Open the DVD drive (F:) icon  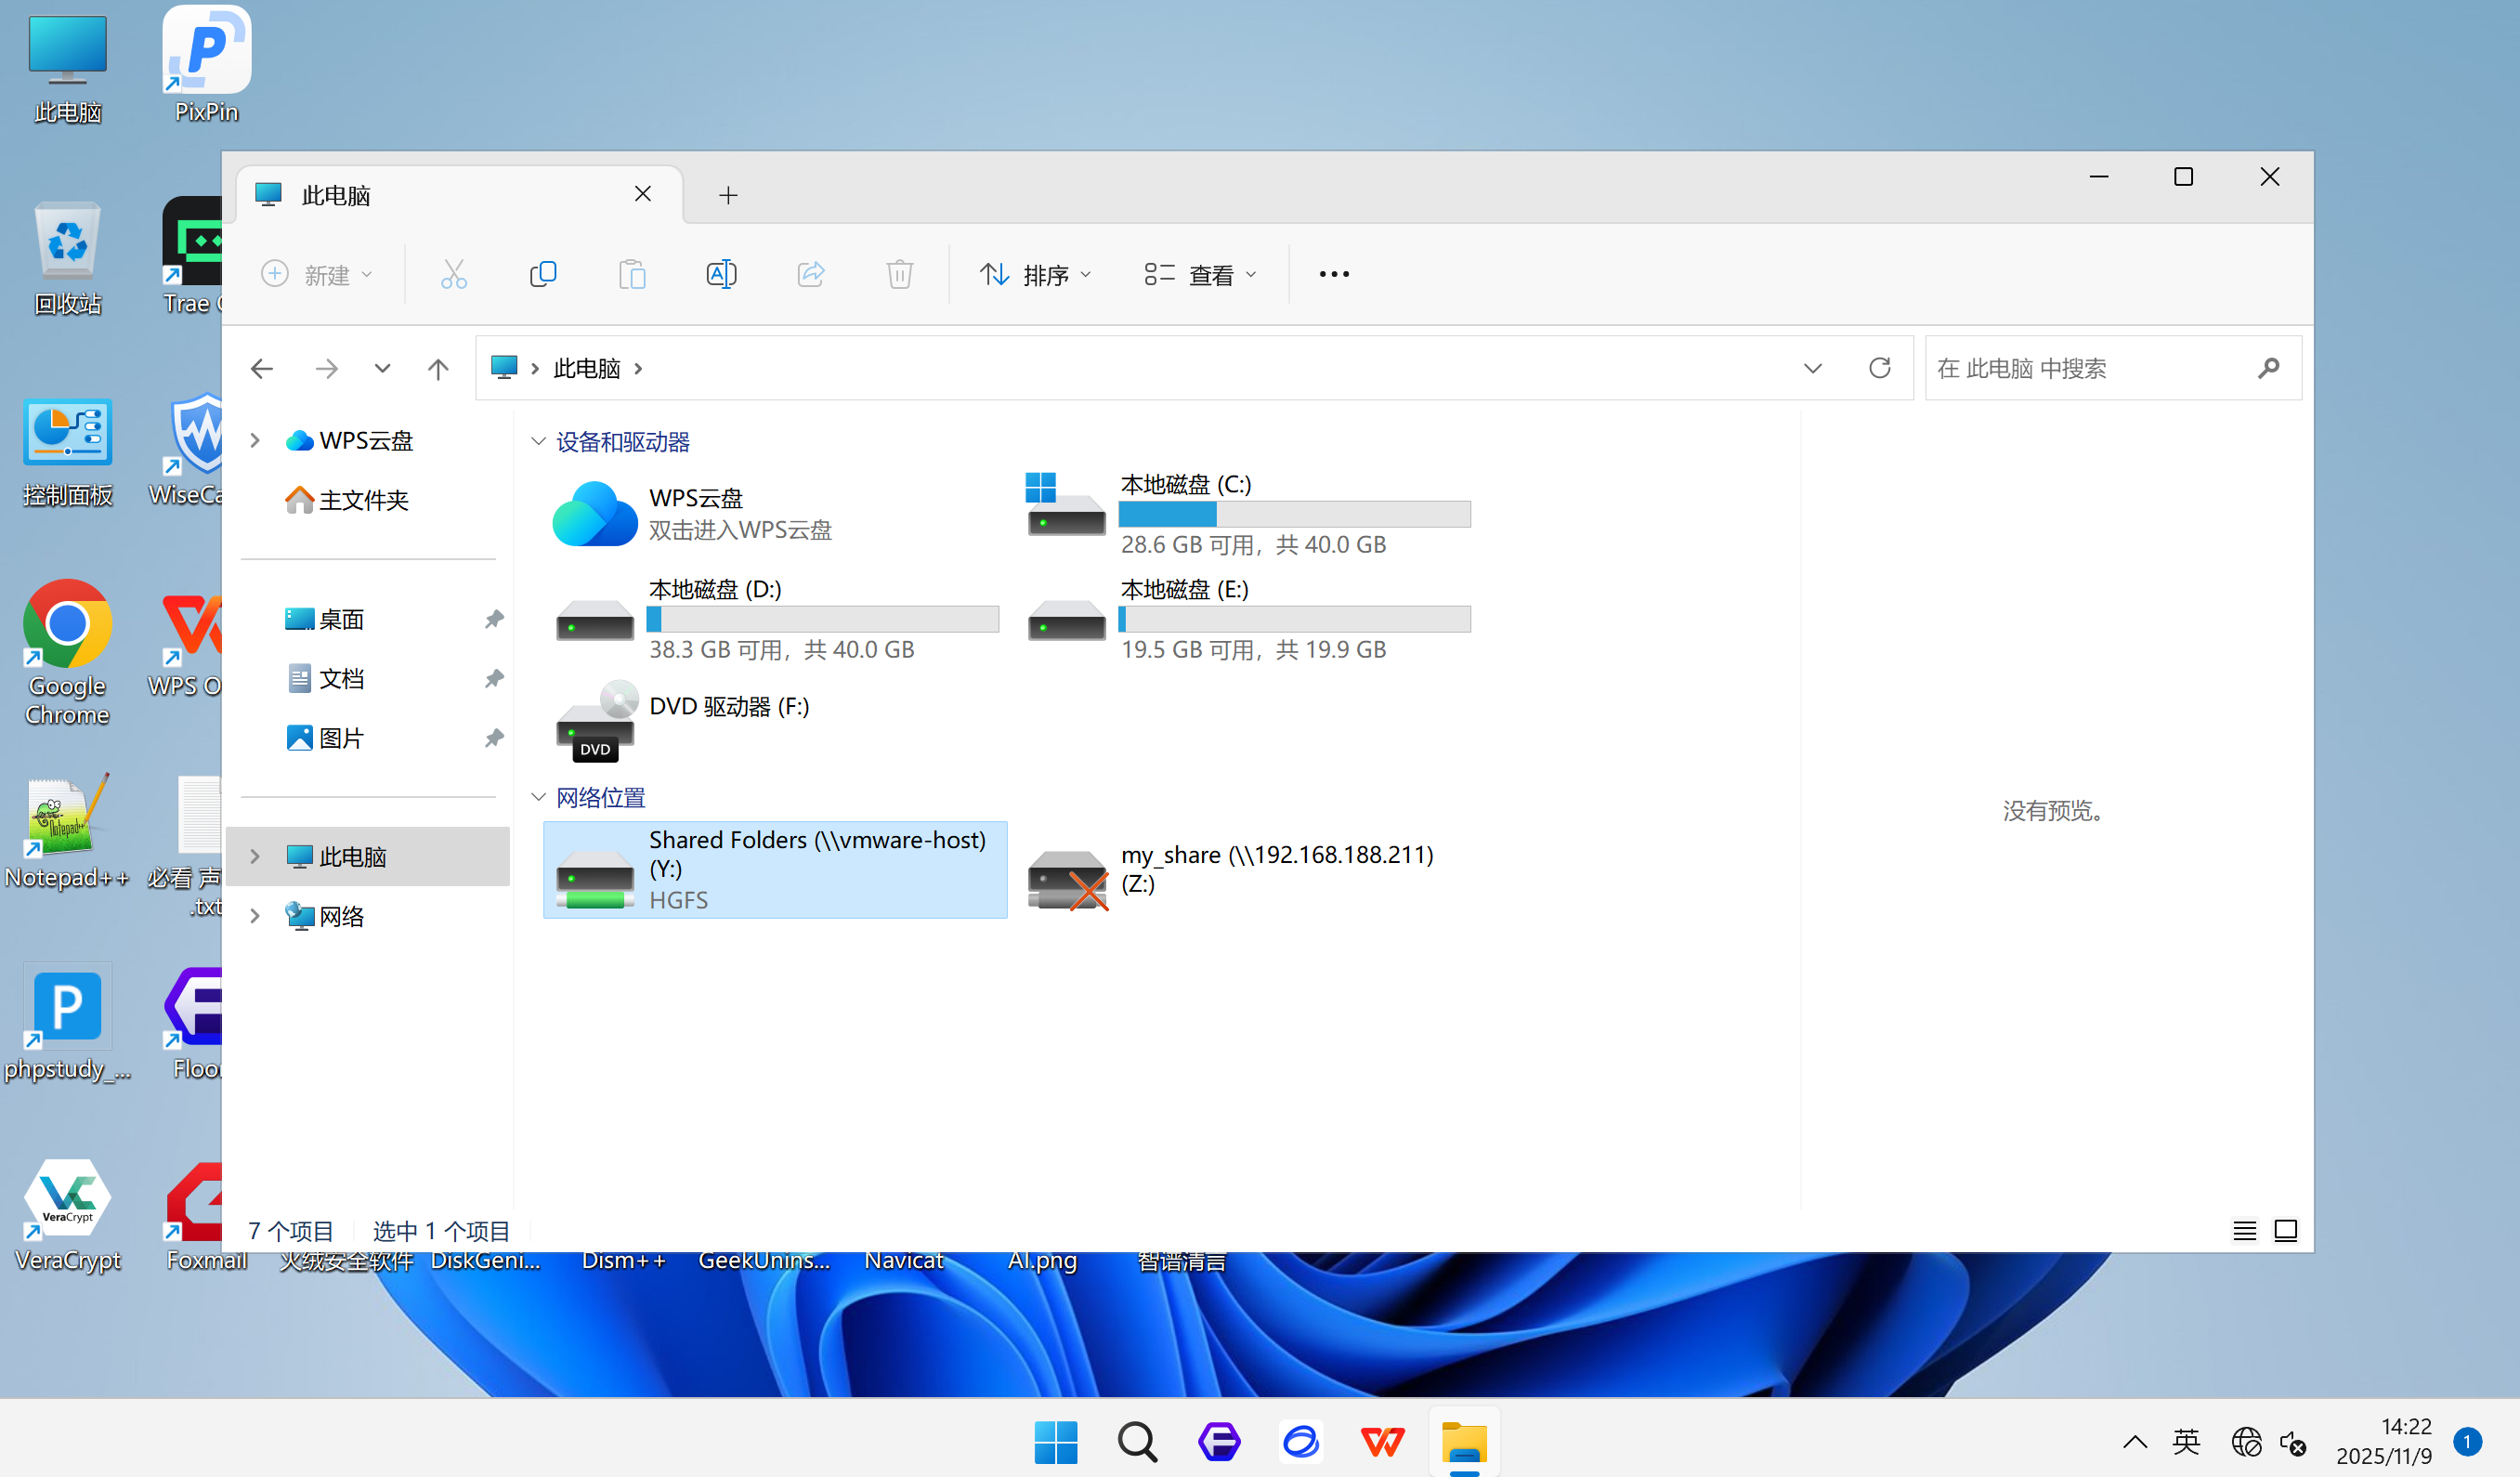click(596, 722)
